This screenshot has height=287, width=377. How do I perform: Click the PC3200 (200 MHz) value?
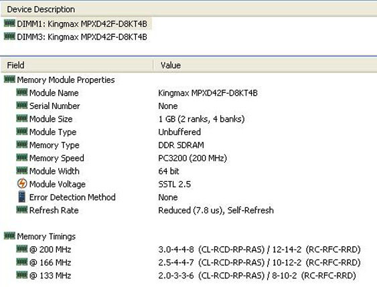(193, 158)
